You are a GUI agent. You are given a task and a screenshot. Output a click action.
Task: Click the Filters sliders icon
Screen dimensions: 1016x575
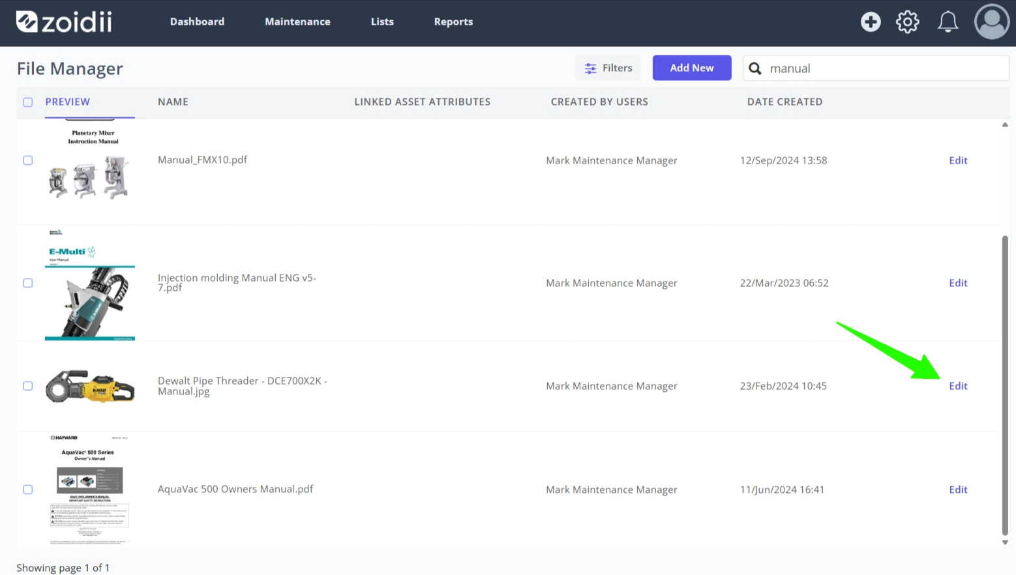pos(591,68)
